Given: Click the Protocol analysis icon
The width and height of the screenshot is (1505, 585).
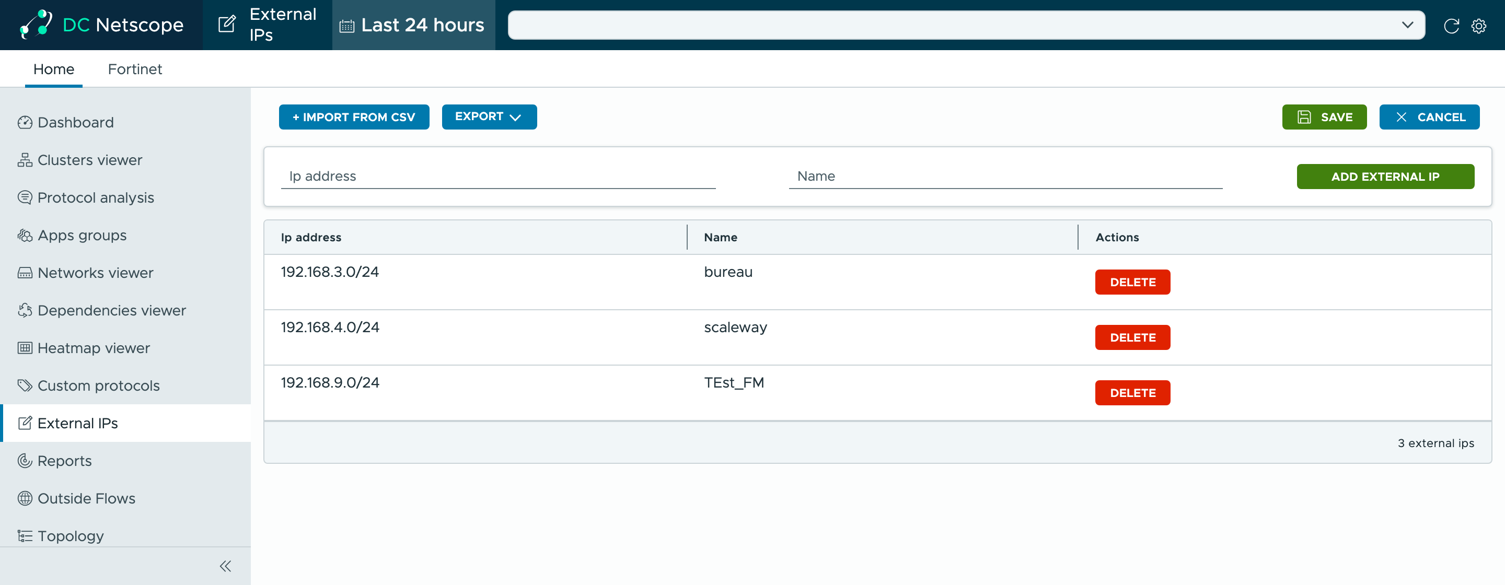Looking at the screenshot, I should pyautogui.click(x=25, y=197).
